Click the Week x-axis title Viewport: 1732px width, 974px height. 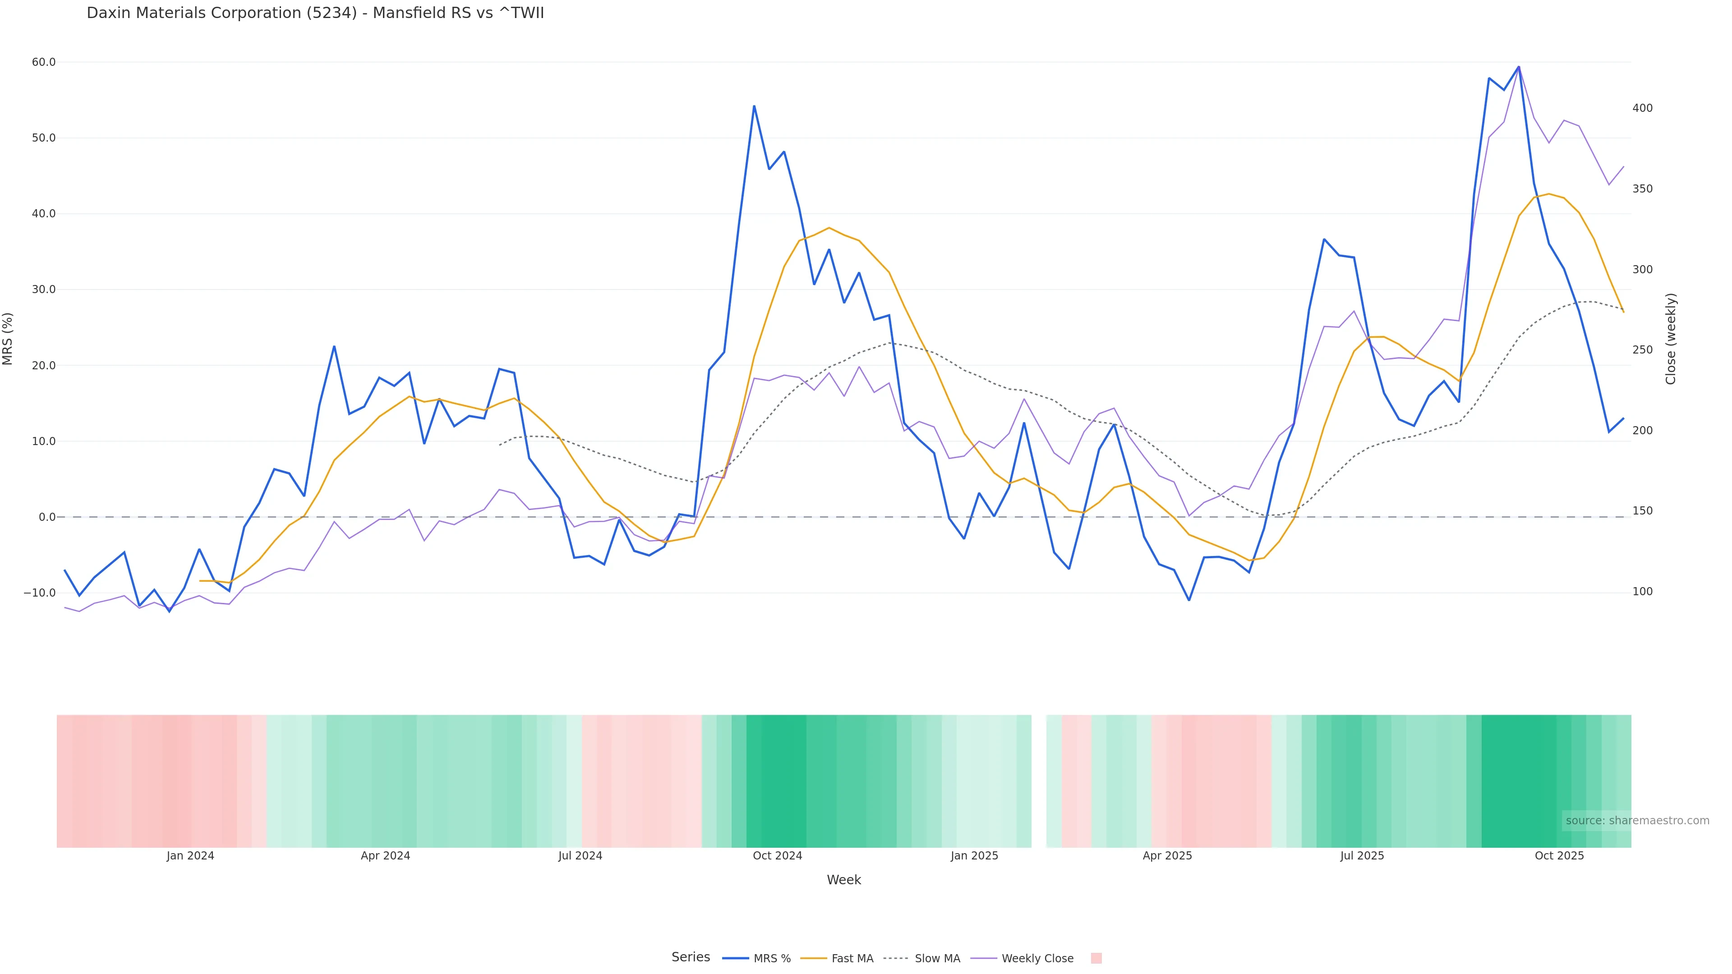844,880
